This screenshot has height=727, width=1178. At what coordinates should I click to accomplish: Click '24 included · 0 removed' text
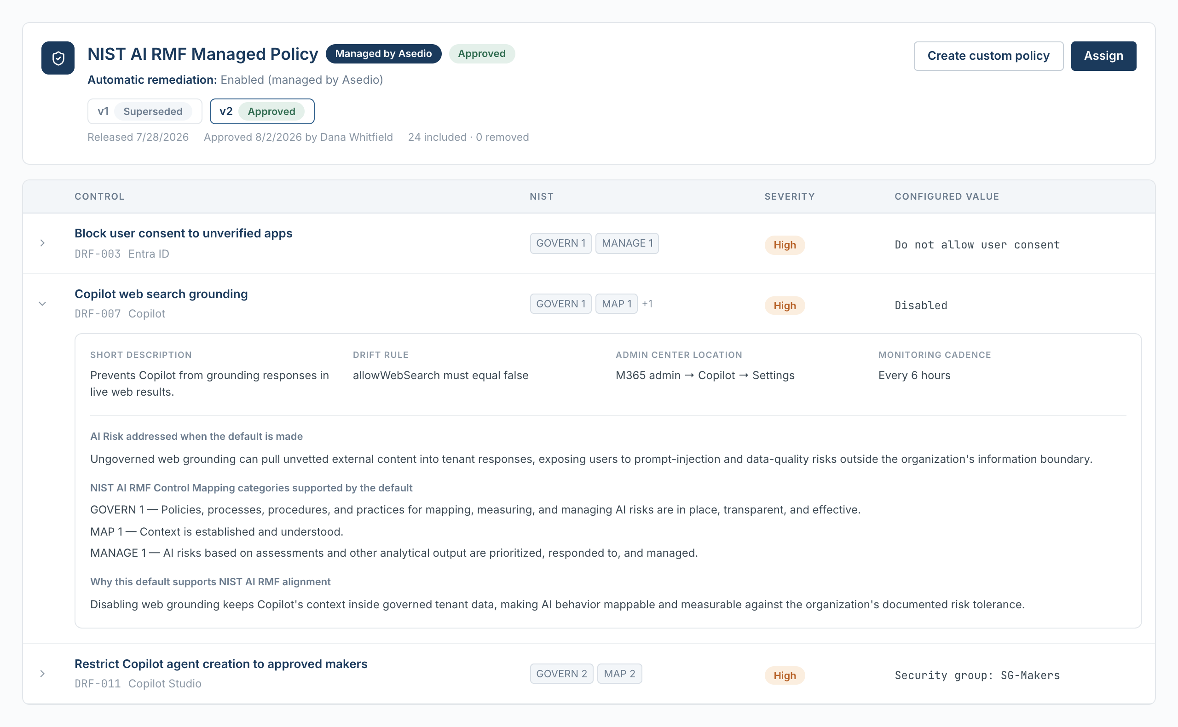(468, 137)
